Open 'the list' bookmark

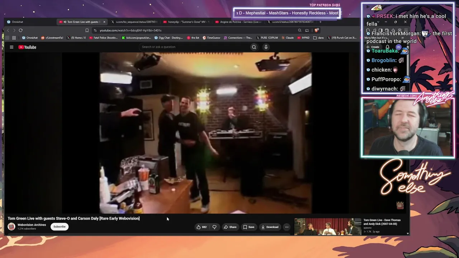[x=193, y=38]
